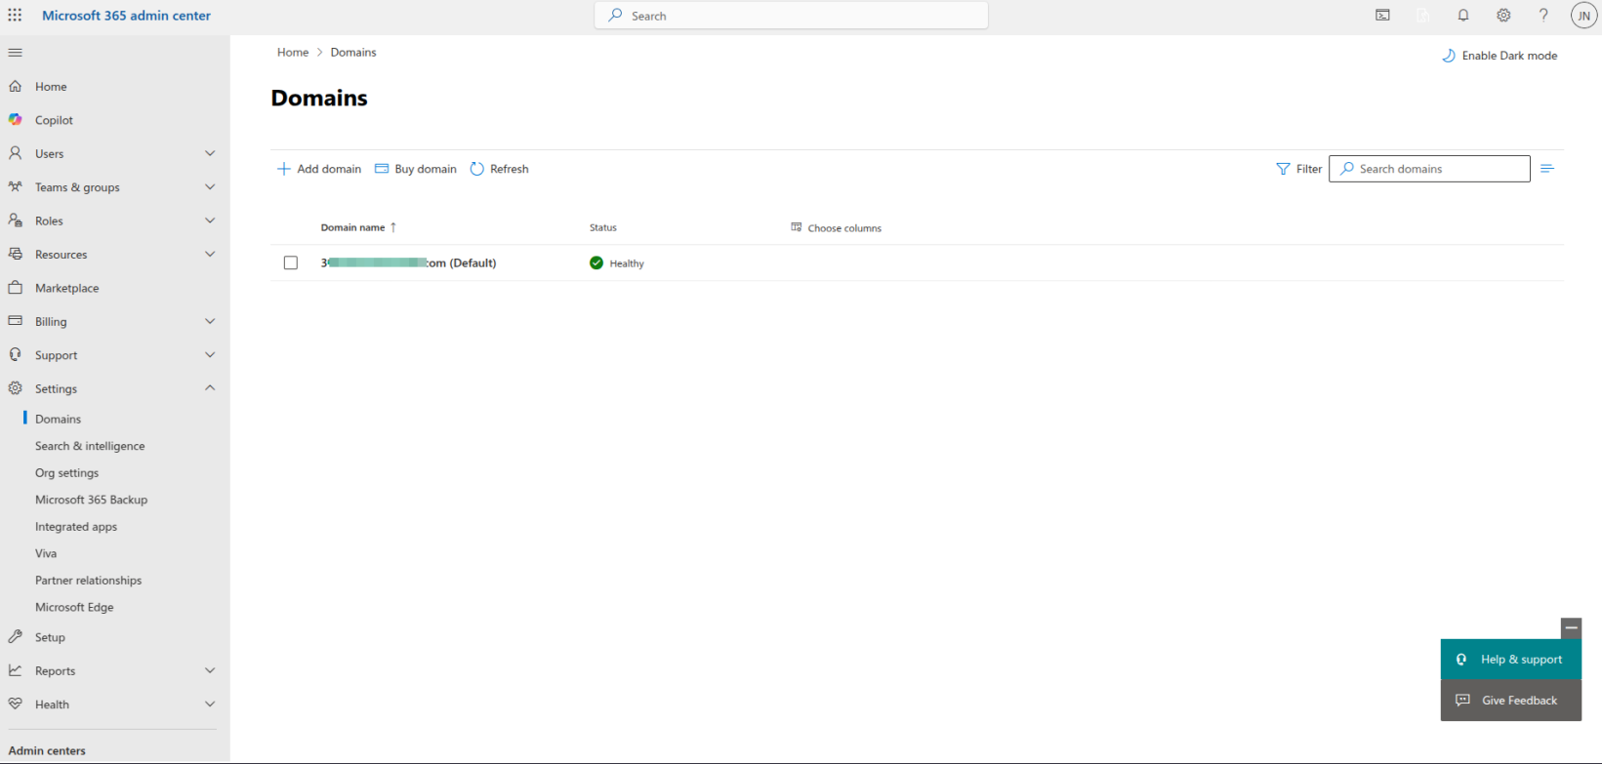
Task: Click the Status column header
Action: pos(603,227)
